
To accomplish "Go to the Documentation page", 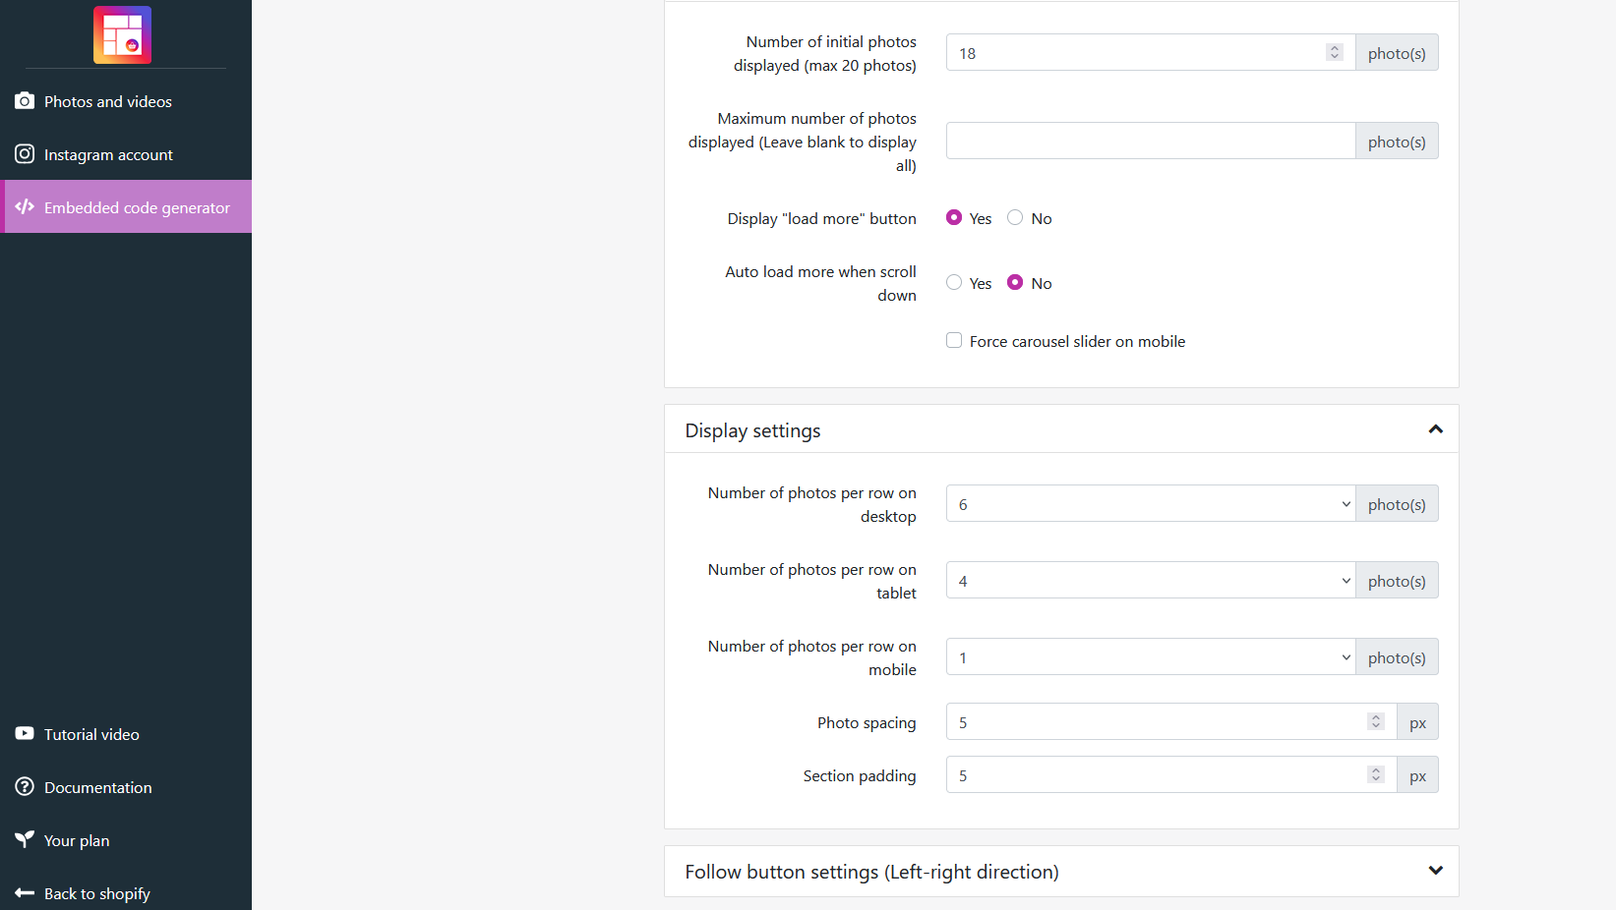I will pos(98,787).
